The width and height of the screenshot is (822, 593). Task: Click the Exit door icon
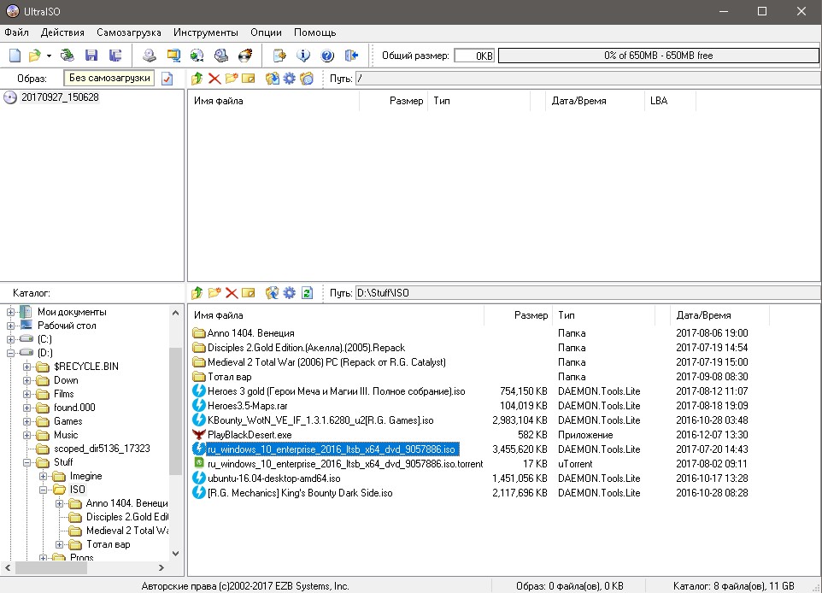[x=351, y=55]
